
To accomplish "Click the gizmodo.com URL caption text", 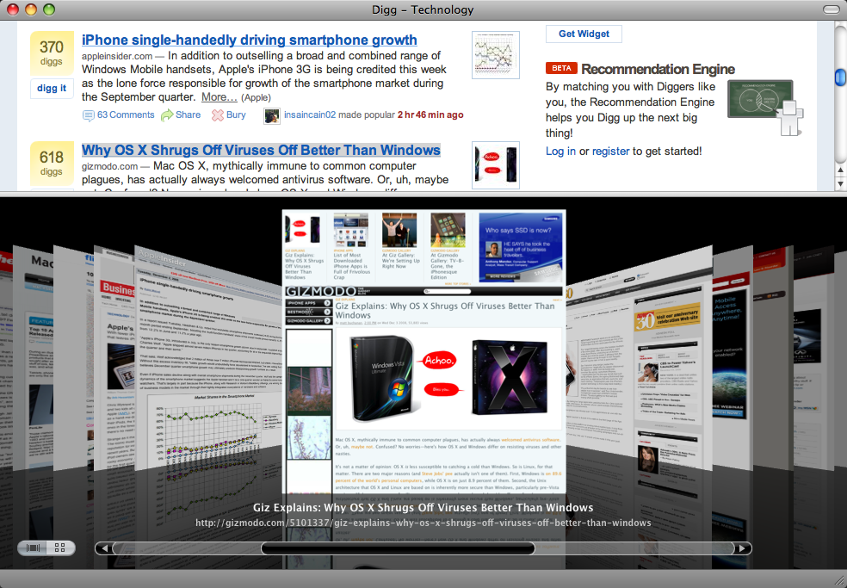I will [x=423, y=523].
